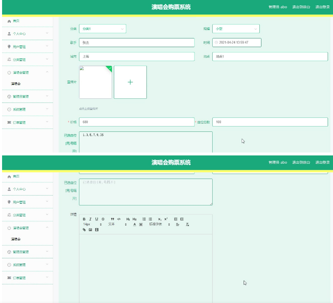
Task: Expand 个人中心 in the lower page sidebar
Action: (27, 189)
